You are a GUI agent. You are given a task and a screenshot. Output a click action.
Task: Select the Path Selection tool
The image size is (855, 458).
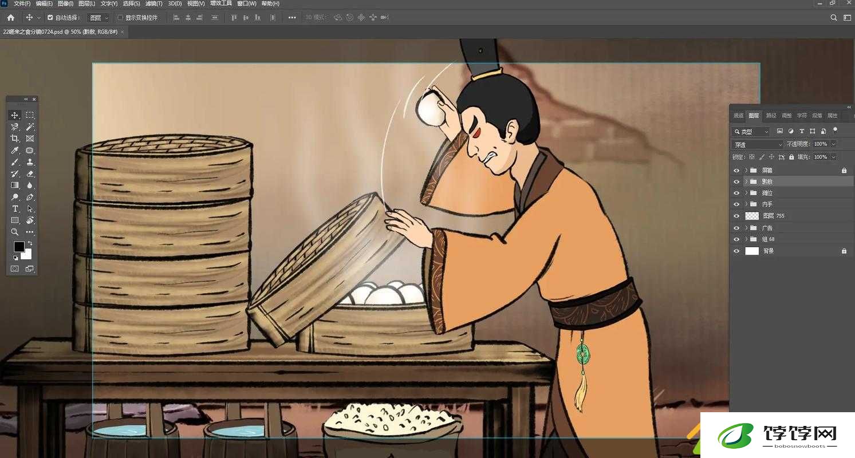click(x=30, y=208)
